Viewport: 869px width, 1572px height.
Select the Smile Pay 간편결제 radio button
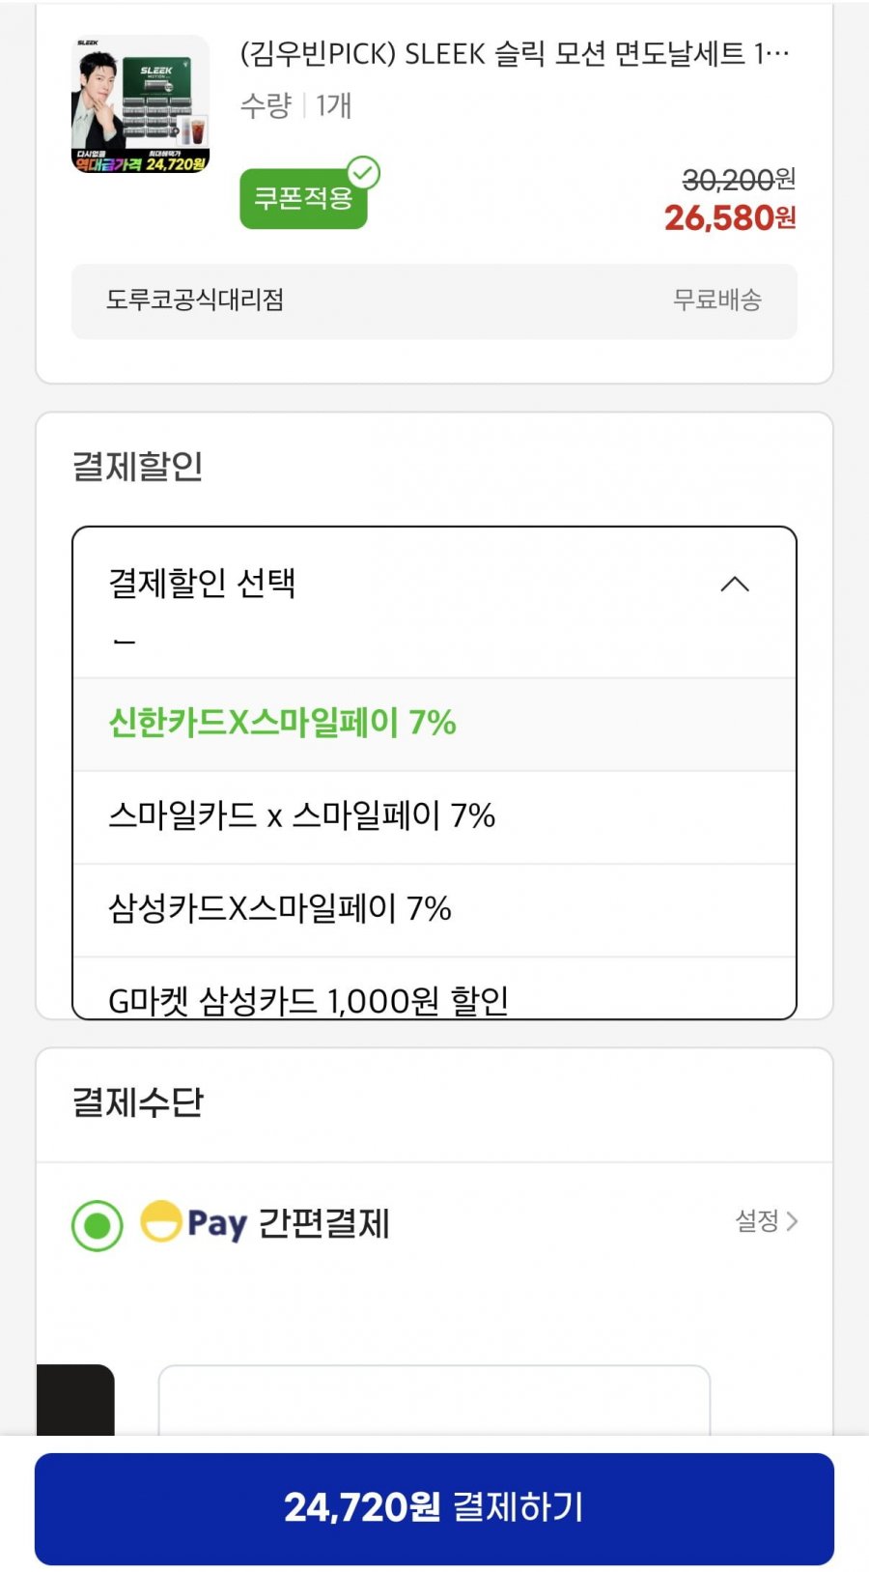coord(98,1225)
